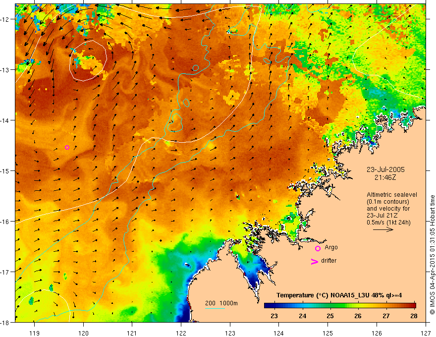Click the latitude axis label '-14'

pyautogui.click(x=5, y=120)
